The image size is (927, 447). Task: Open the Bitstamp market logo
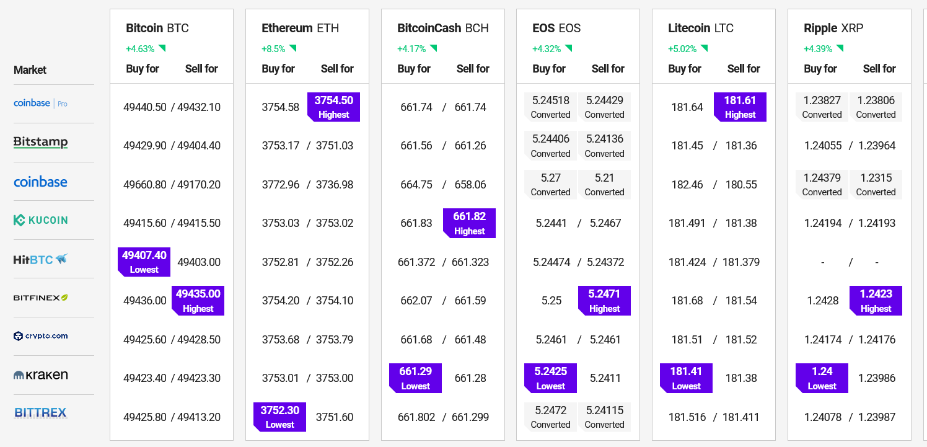(40, 142)
